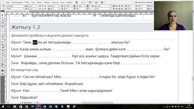Open the Существенные элементы workspace switcher
Image resolution: width=194 pixels, height=109 pixels.
click(144, 2)
